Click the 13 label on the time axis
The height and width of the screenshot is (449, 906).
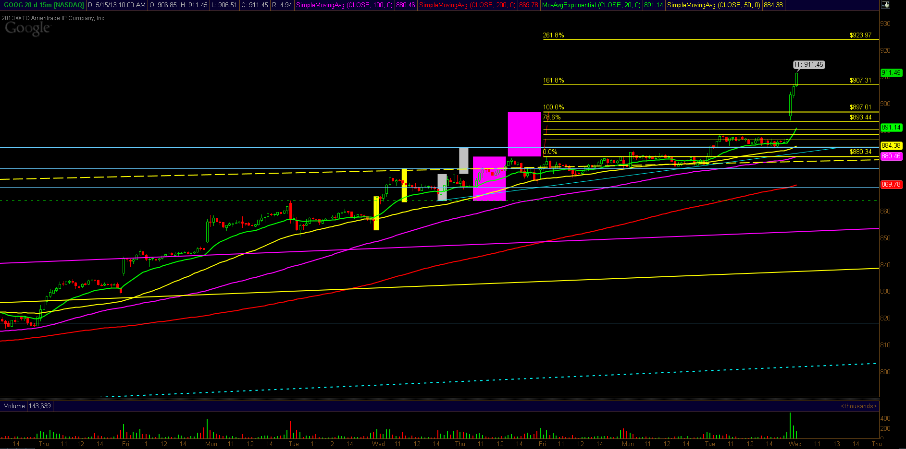837,444
